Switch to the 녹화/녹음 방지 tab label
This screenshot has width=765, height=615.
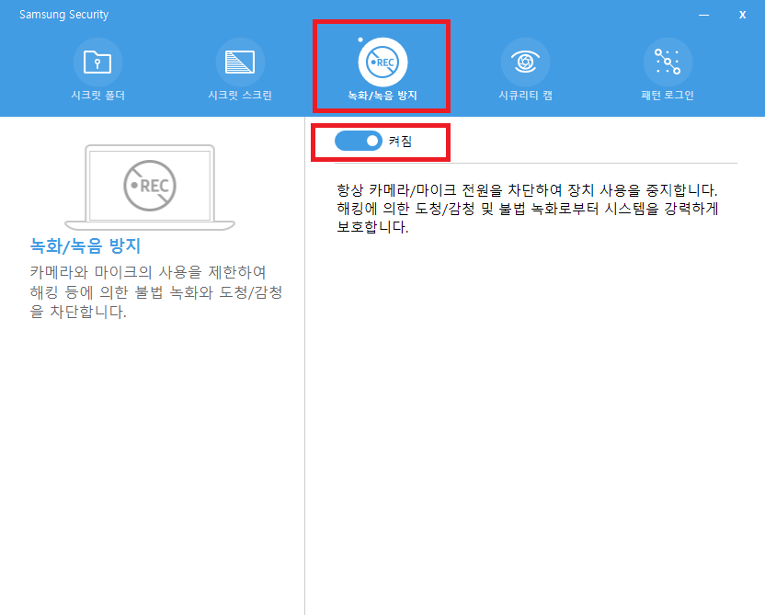(382, 95)
